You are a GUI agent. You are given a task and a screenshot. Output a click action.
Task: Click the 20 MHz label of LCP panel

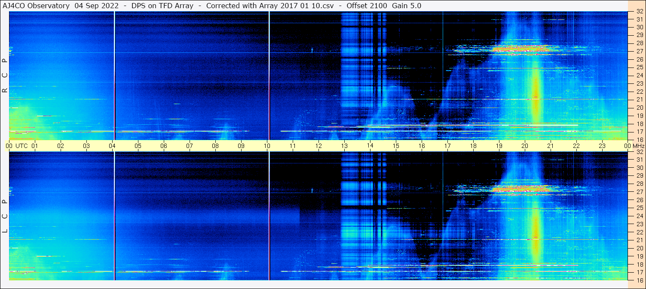pyautogui.click(x=639, y=248)
